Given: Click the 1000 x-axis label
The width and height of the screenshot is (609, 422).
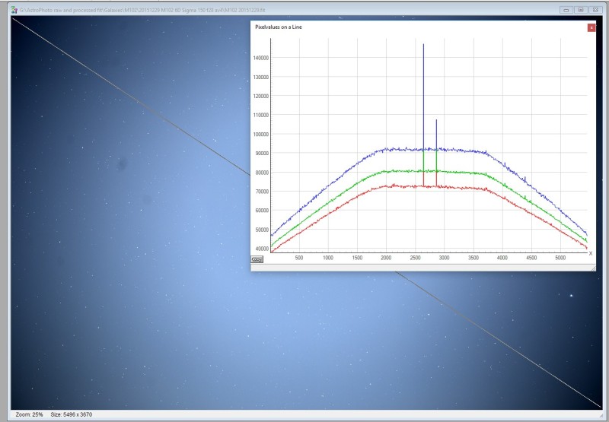Looking at the screenshot, I should pyautogui.click(x=328, y=258).
